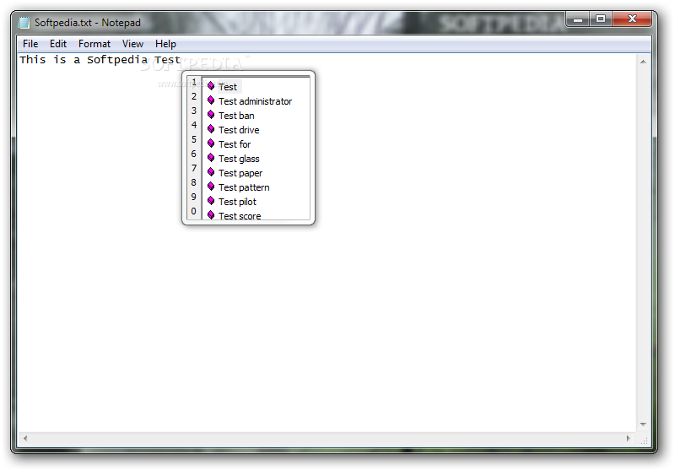Select the 'Test pilot' entry
The height and width of the screenshot is (471, 675).
237,202
